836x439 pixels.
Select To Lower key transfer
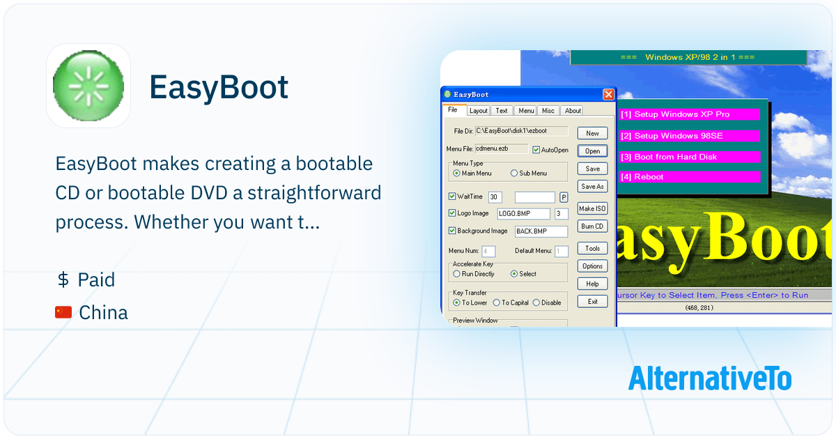[x=456, y=302]
